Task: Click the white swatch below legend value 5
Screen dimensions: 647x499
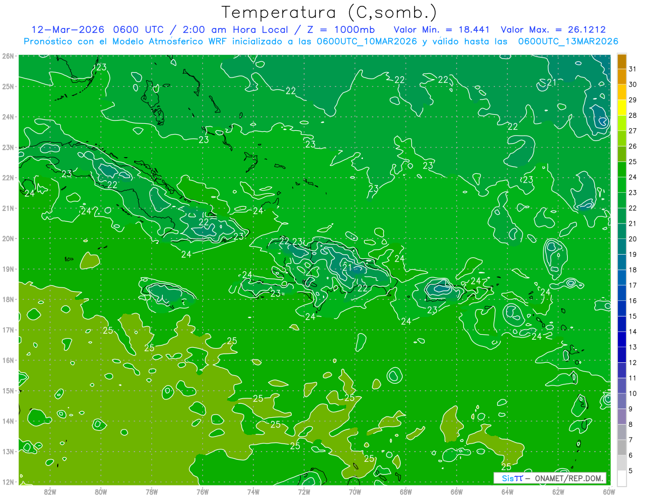Action: [622, 478]
